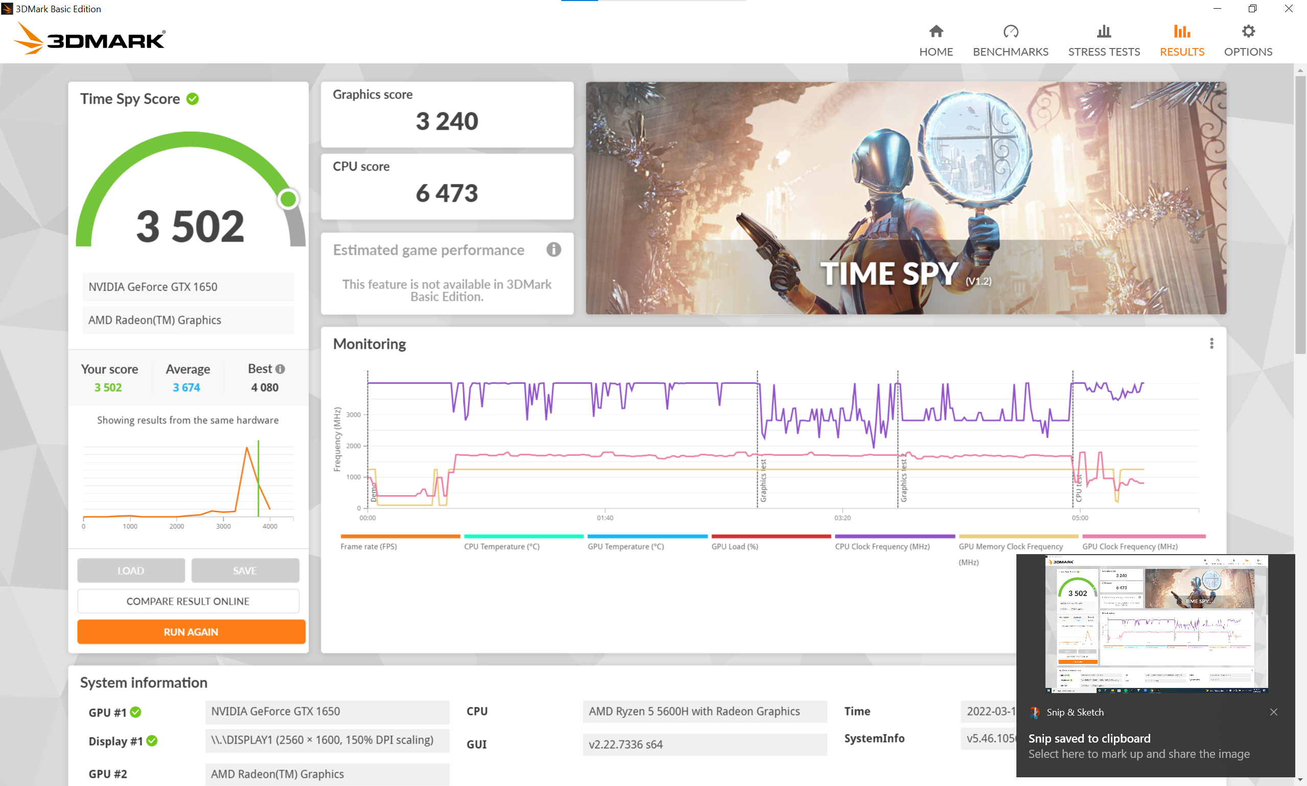Open the Monitoring three-dot options menu
This screenshot has width=1307, height=786.
1211,344
